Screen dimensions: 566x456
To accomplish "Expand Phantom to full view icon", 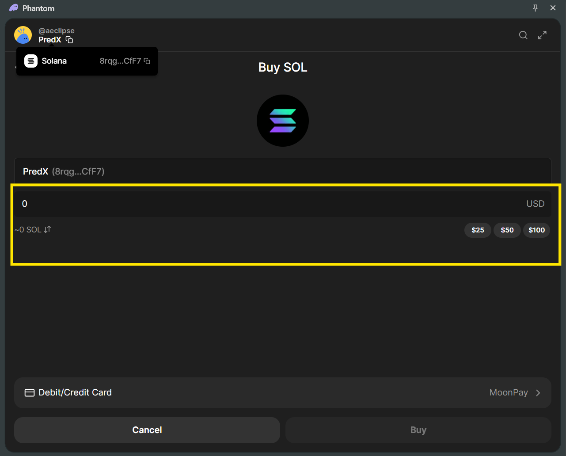I will coord(542,35).
